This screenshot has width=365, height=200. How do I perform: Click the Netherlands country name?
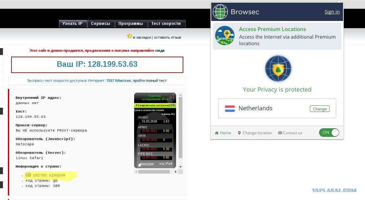(x=255, y=108)
